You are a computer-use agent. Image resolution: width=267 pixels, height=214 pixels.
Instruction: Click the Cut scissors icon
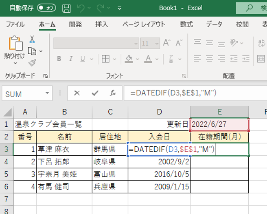pos(32,39)
